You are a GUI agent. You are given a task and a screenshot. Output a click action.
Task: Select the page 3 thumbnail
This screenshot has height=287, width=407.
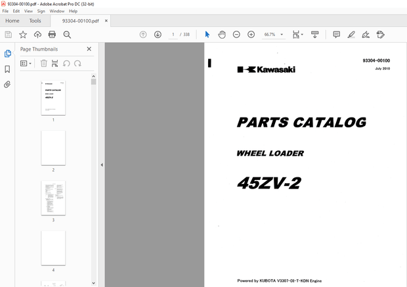click(x=53, y=197)
